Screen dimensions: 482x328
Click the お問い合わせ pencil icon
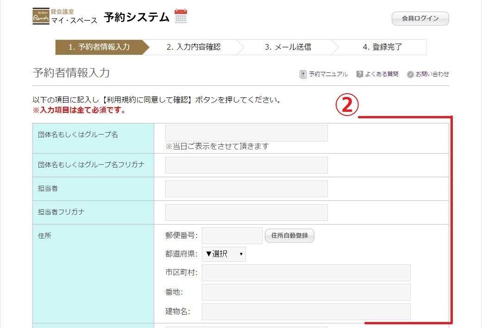pos(410,74)
